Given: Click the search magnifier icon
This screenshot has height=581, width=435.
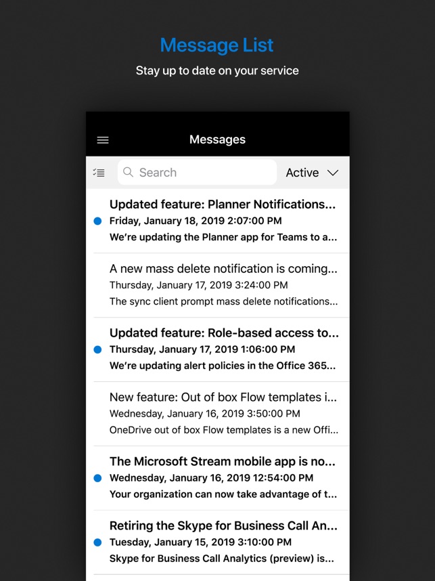Looking at the screenshot, I should [x=128, y=172].
